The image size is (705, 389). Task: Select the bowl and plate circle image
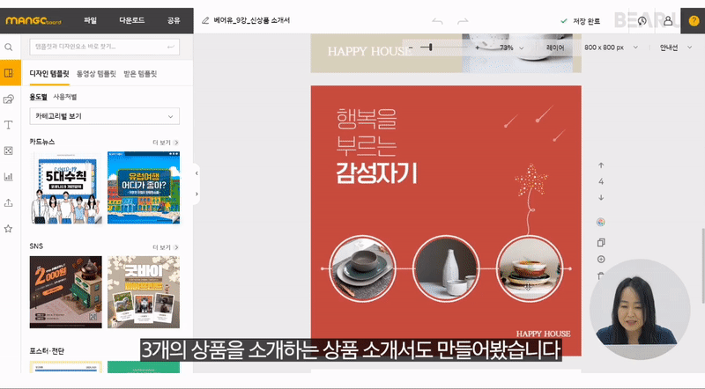pyautogui.click(x=362, y=268)
